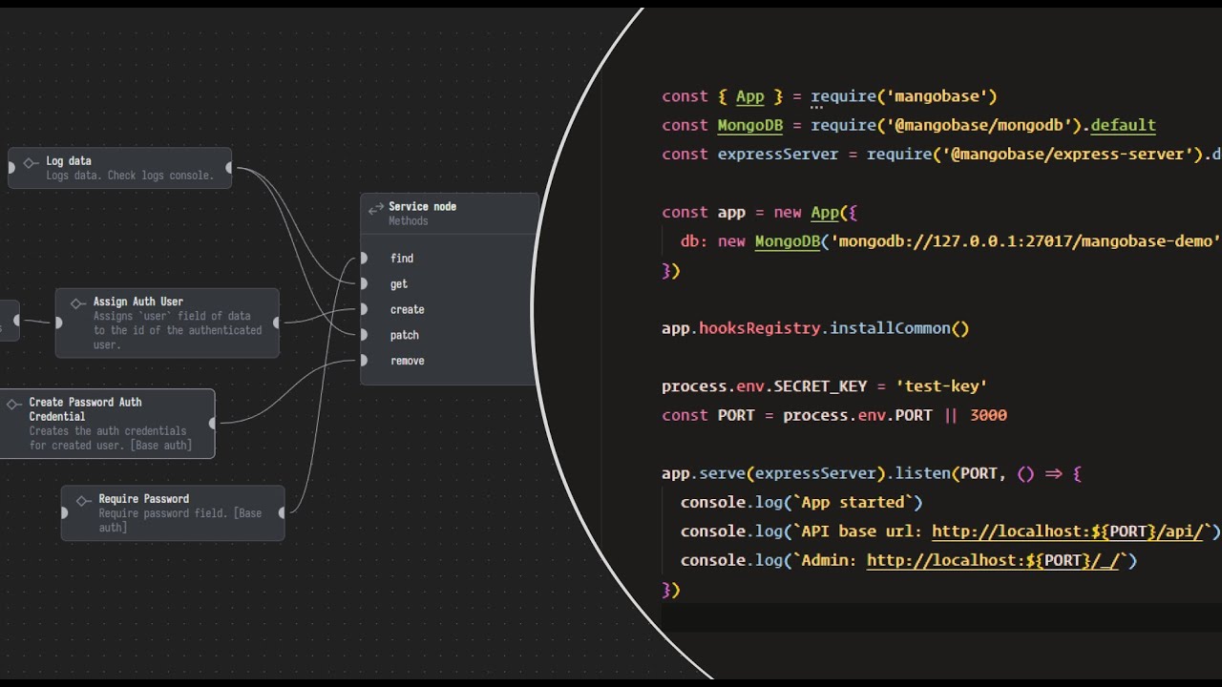Click 'Require password field. [Base auth]' description
This screenshot has width=1222, height=687.
point(180,520)
